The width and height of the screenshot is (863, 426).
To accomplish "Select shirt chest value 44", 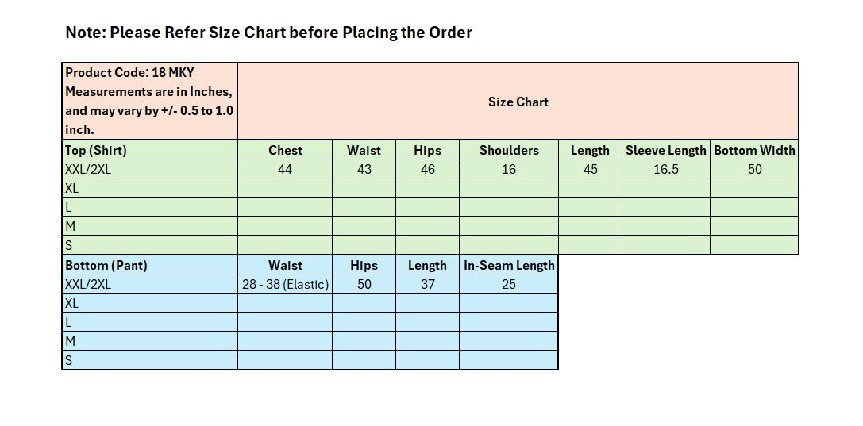I will [285, 169].
